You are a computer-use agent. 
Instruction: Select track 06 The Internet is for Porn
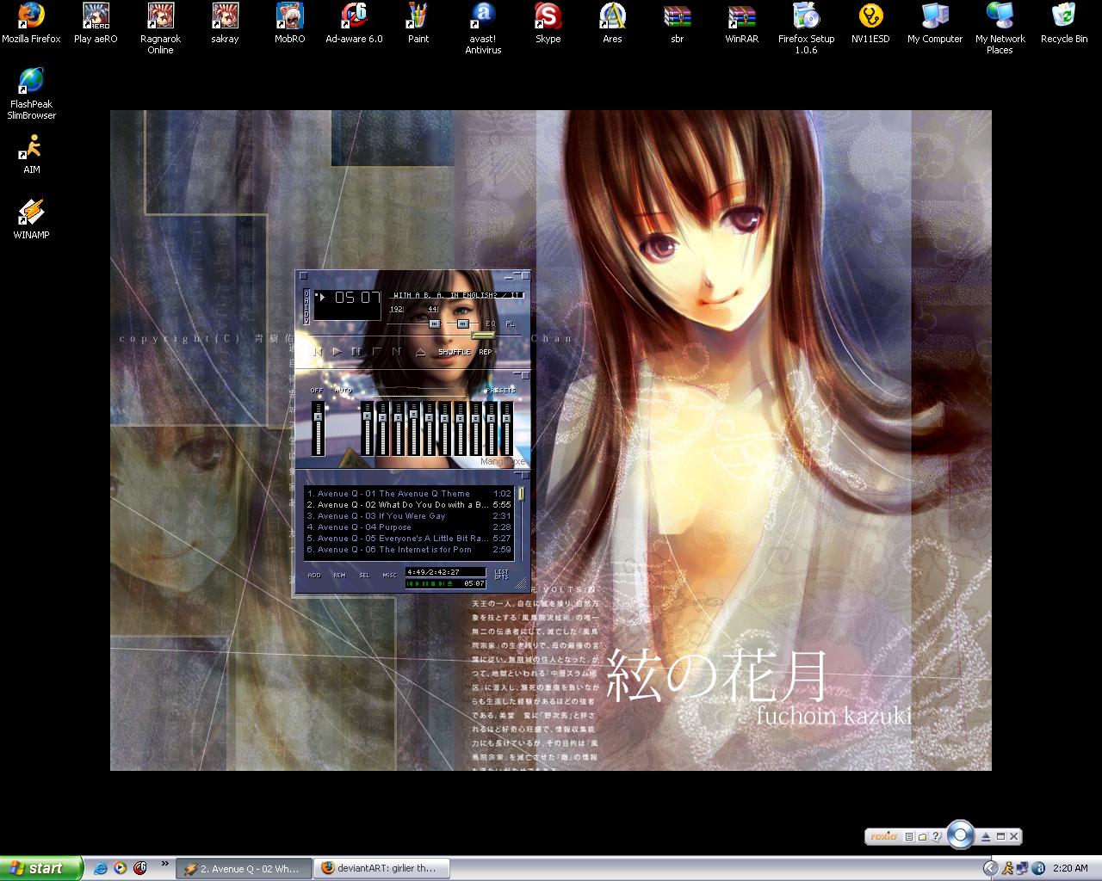point(409,550)
